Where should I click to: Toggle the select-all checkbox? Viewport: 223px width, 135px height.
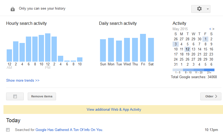(15, 97)
